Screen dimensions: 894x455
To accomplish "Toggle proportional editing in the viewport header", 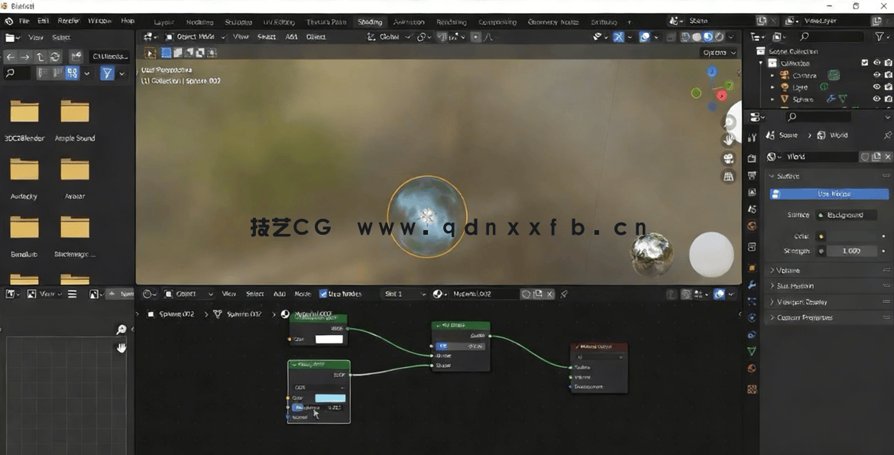I will point(475,37).
